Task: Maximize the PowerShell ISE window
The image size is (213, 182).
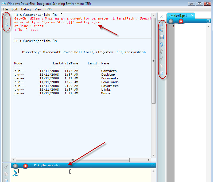Action: pyautogui.click(x=199, y=4)
